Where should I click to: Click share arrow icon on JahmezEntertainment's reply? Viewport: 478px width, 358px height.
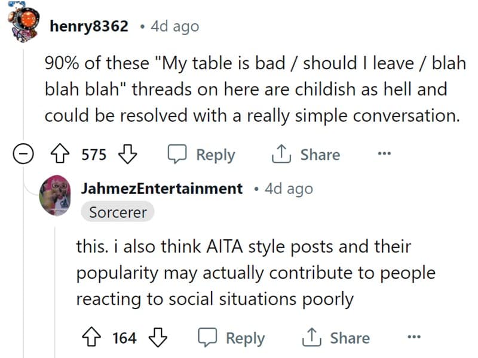[x=311, y=338]
